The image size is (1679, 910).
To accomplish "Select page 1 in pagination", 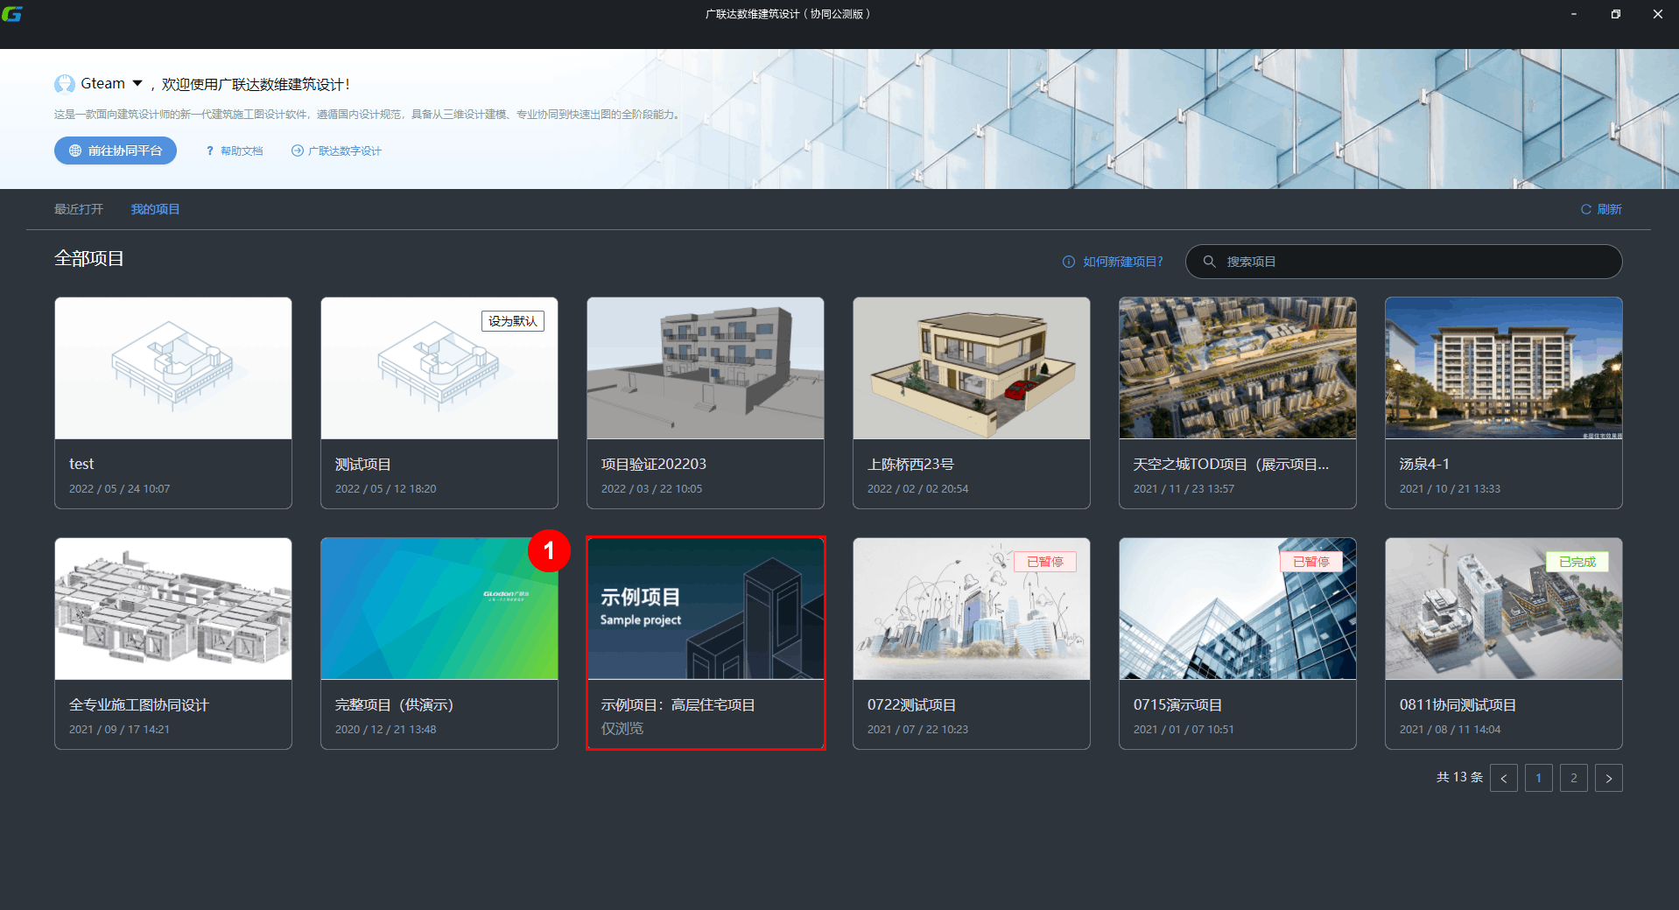I will click(1539, 778).
